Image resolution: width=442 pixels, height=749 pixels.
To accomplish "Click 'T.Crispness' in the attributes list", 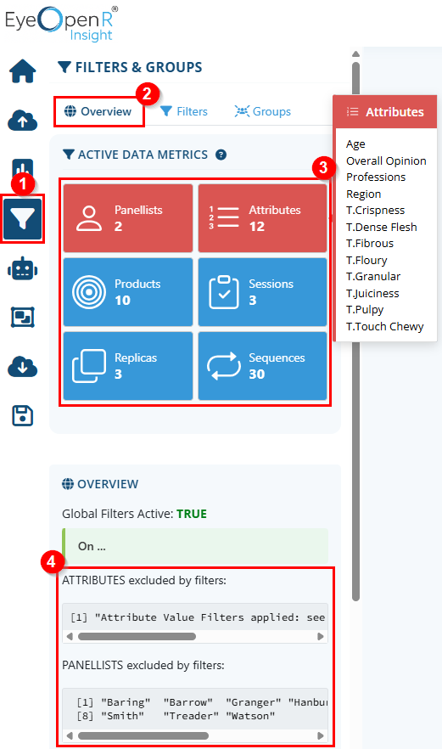I will point(375,211).
